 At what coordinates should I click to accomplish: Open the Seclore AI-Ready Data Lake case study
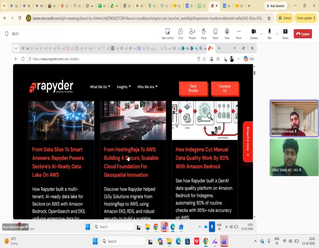click(58, 162)
